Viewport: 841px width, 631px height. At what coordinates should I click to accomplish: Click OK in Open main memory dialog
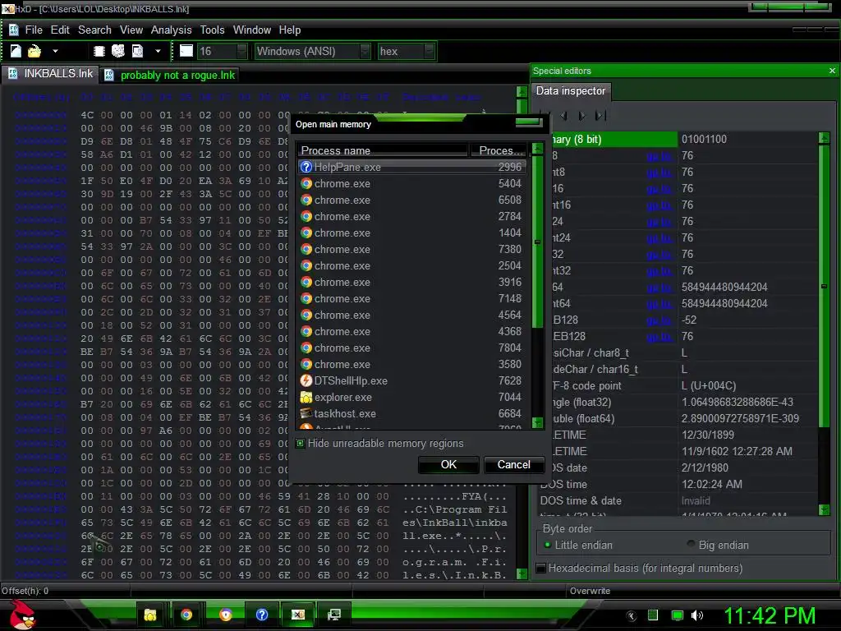click(x=448, y=465)
